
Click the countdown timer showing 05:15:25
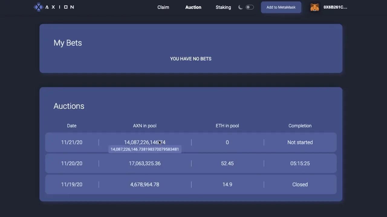[300, 163]
